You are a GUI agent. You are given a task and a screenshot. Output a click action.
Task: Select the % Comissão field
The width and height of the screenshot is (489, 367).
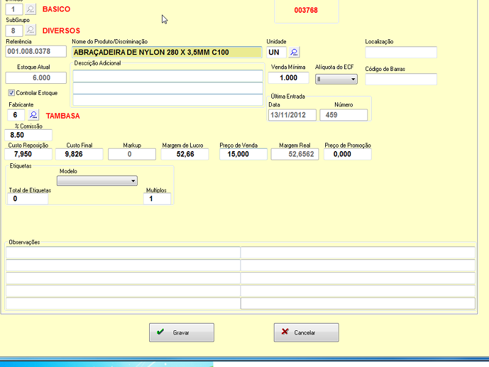[x=29, y=135]
